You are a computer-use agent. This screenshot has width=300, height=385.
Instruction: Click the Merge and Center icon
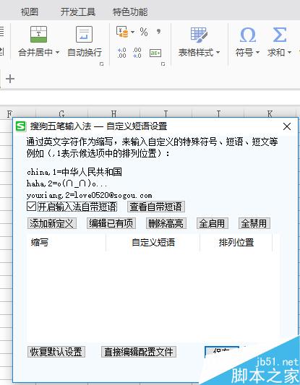tap(38, 34)
